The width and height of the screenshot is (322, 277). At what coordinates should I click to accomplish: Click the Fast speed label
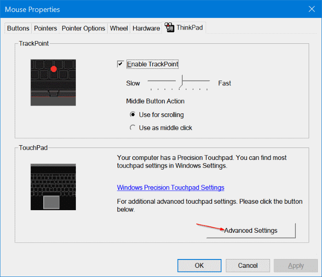point(224,83)
